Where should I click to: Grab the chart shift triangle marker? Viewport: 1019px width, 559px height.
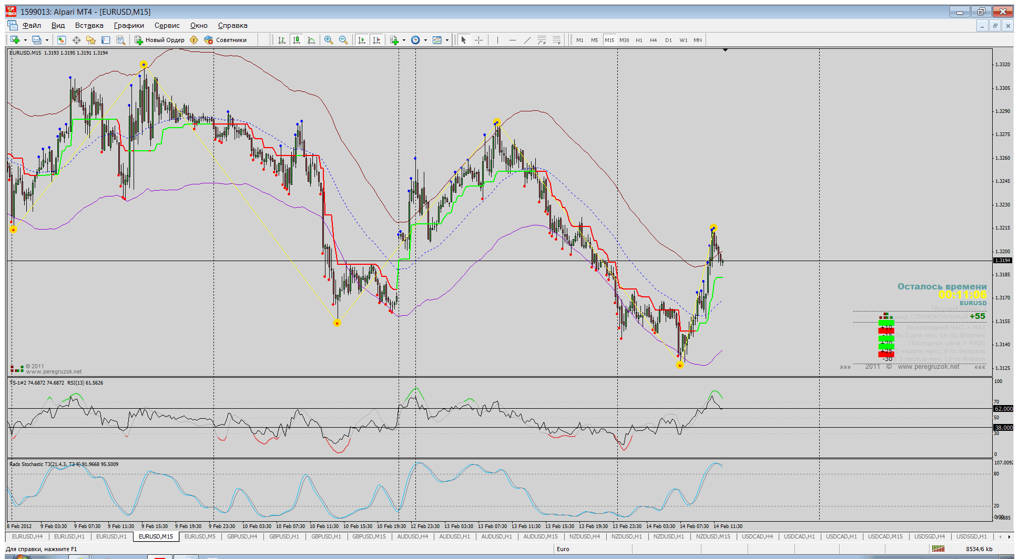click(x=725, y=50)
